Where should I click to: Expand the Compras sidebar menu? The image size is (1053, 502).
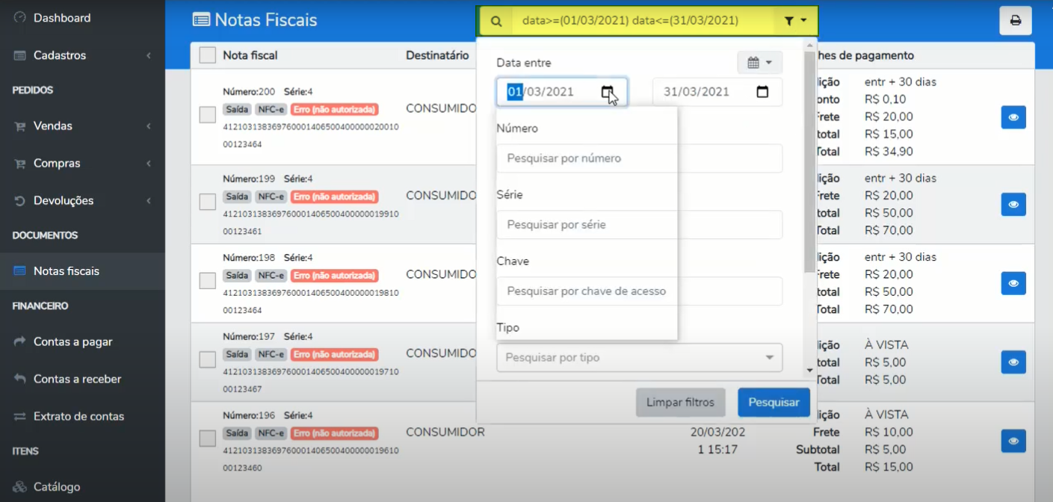pos(82,164)
